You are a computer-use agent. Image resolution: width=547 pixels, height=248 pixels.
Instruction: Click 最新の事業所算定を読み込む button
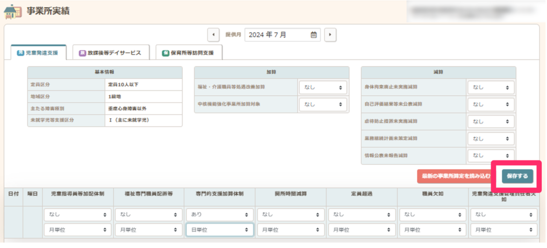click(x=454, y=176)
